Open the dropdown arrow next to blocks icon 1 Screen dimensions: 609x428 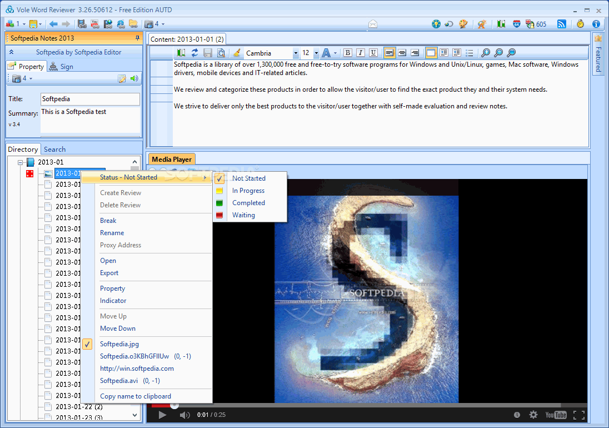click(x=24, y=24)
